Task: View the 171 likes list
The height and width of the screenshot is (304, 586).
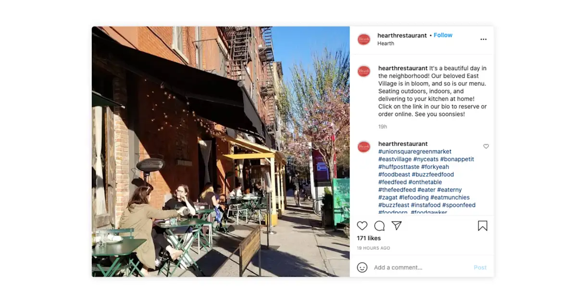Action: [369, 238]
